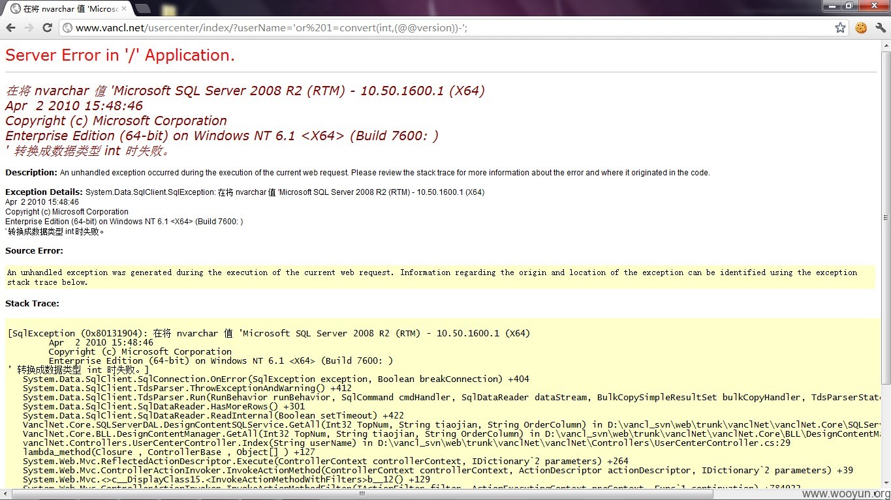Click the 'TdsParser.ThrowExceptionAndWarning() +412' line

187,388
